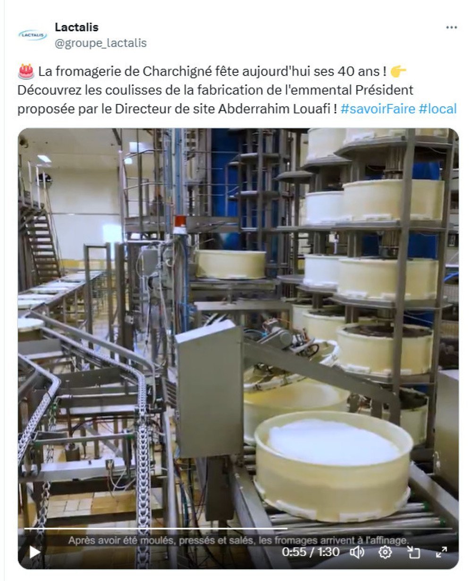The image size is (472, 581).
Task: Open the Lactalis display name profile link
Action: (x=76, y=27)
